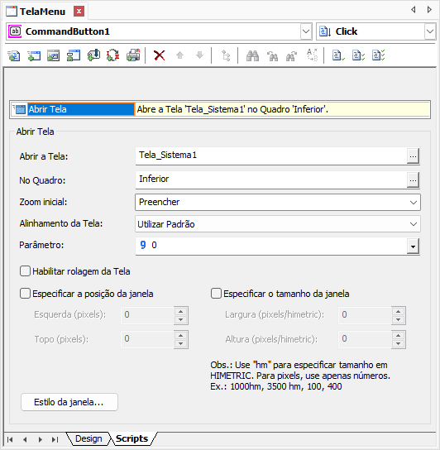Open the Click event dropdown

[430, 31]
